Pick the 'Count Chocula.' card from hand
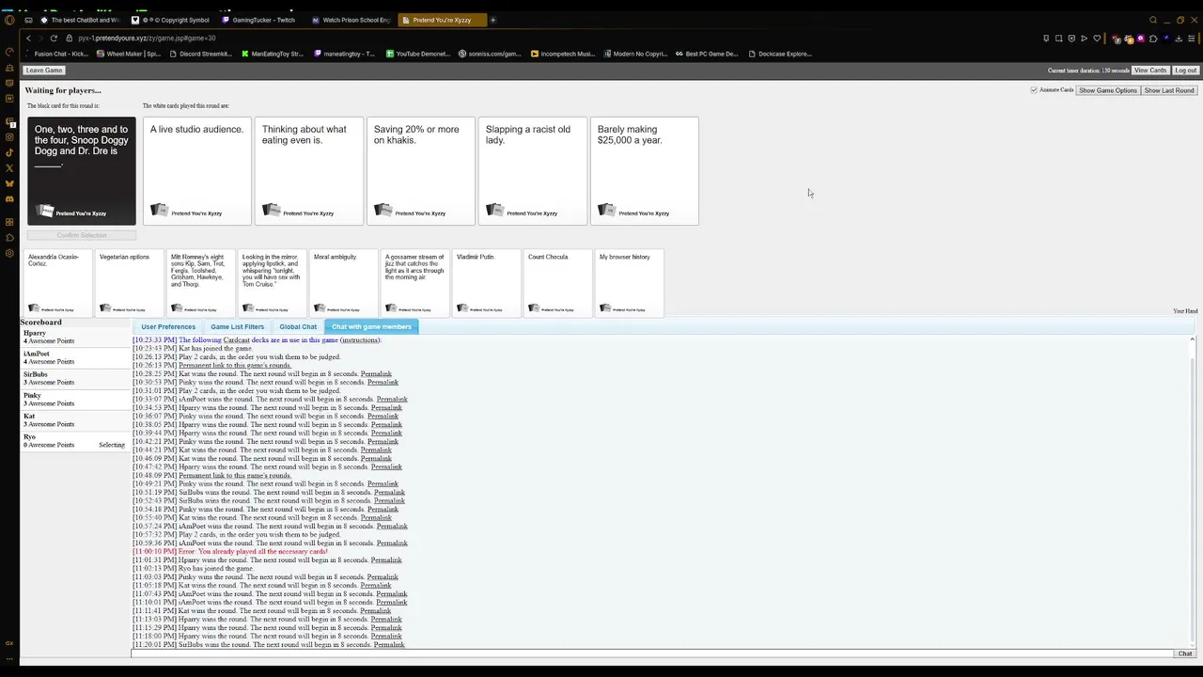The image size is (1203, 677). [x=558, y=283]
